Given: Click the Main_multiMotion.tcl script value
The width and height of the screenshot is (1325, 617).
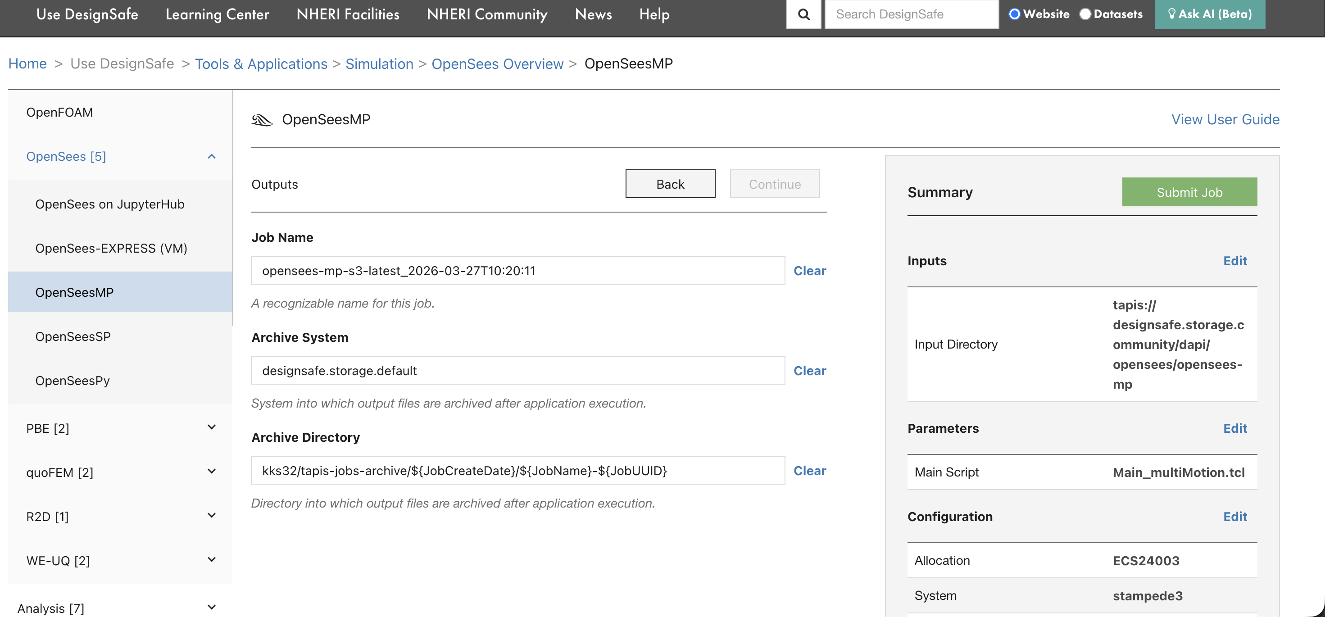Looking at the screenshot, I should coord(1179,472).
